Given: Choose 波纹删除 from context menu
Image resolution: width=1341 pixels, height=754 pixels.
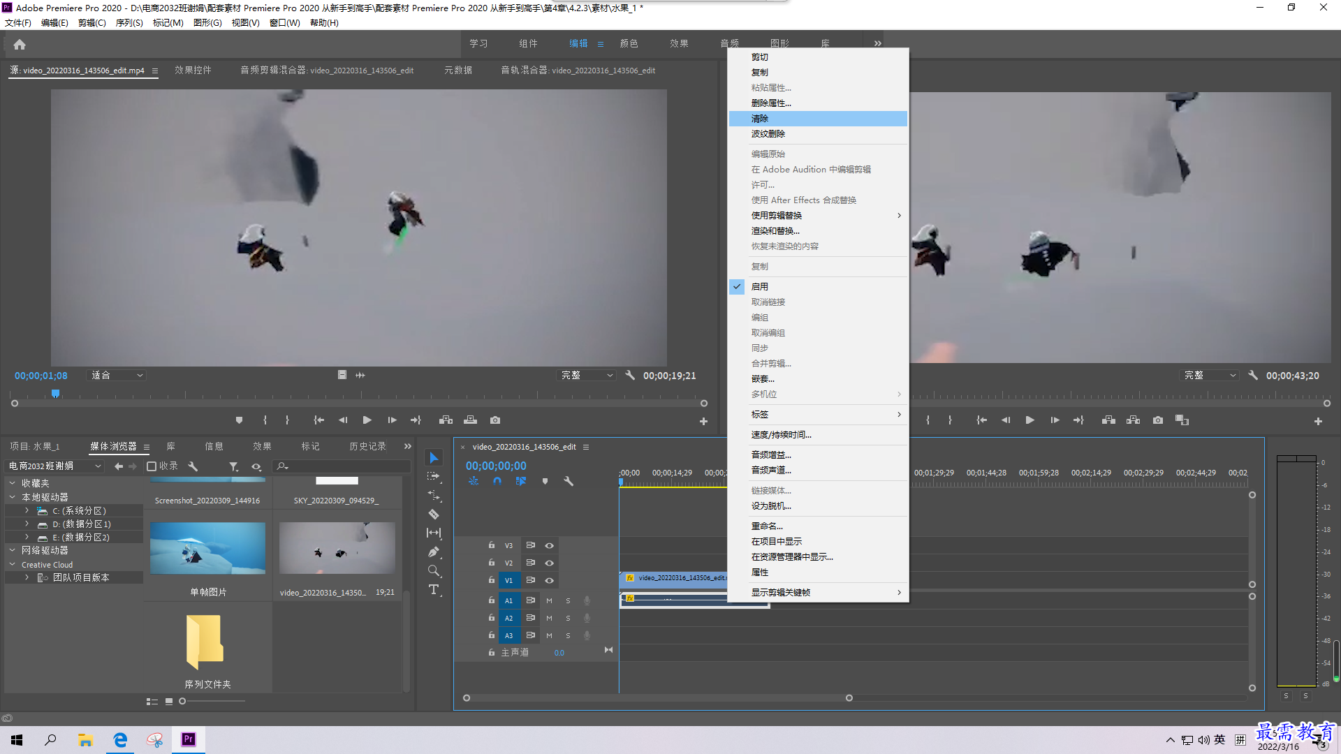Looking at the screenshot, I should coord(818,134).
